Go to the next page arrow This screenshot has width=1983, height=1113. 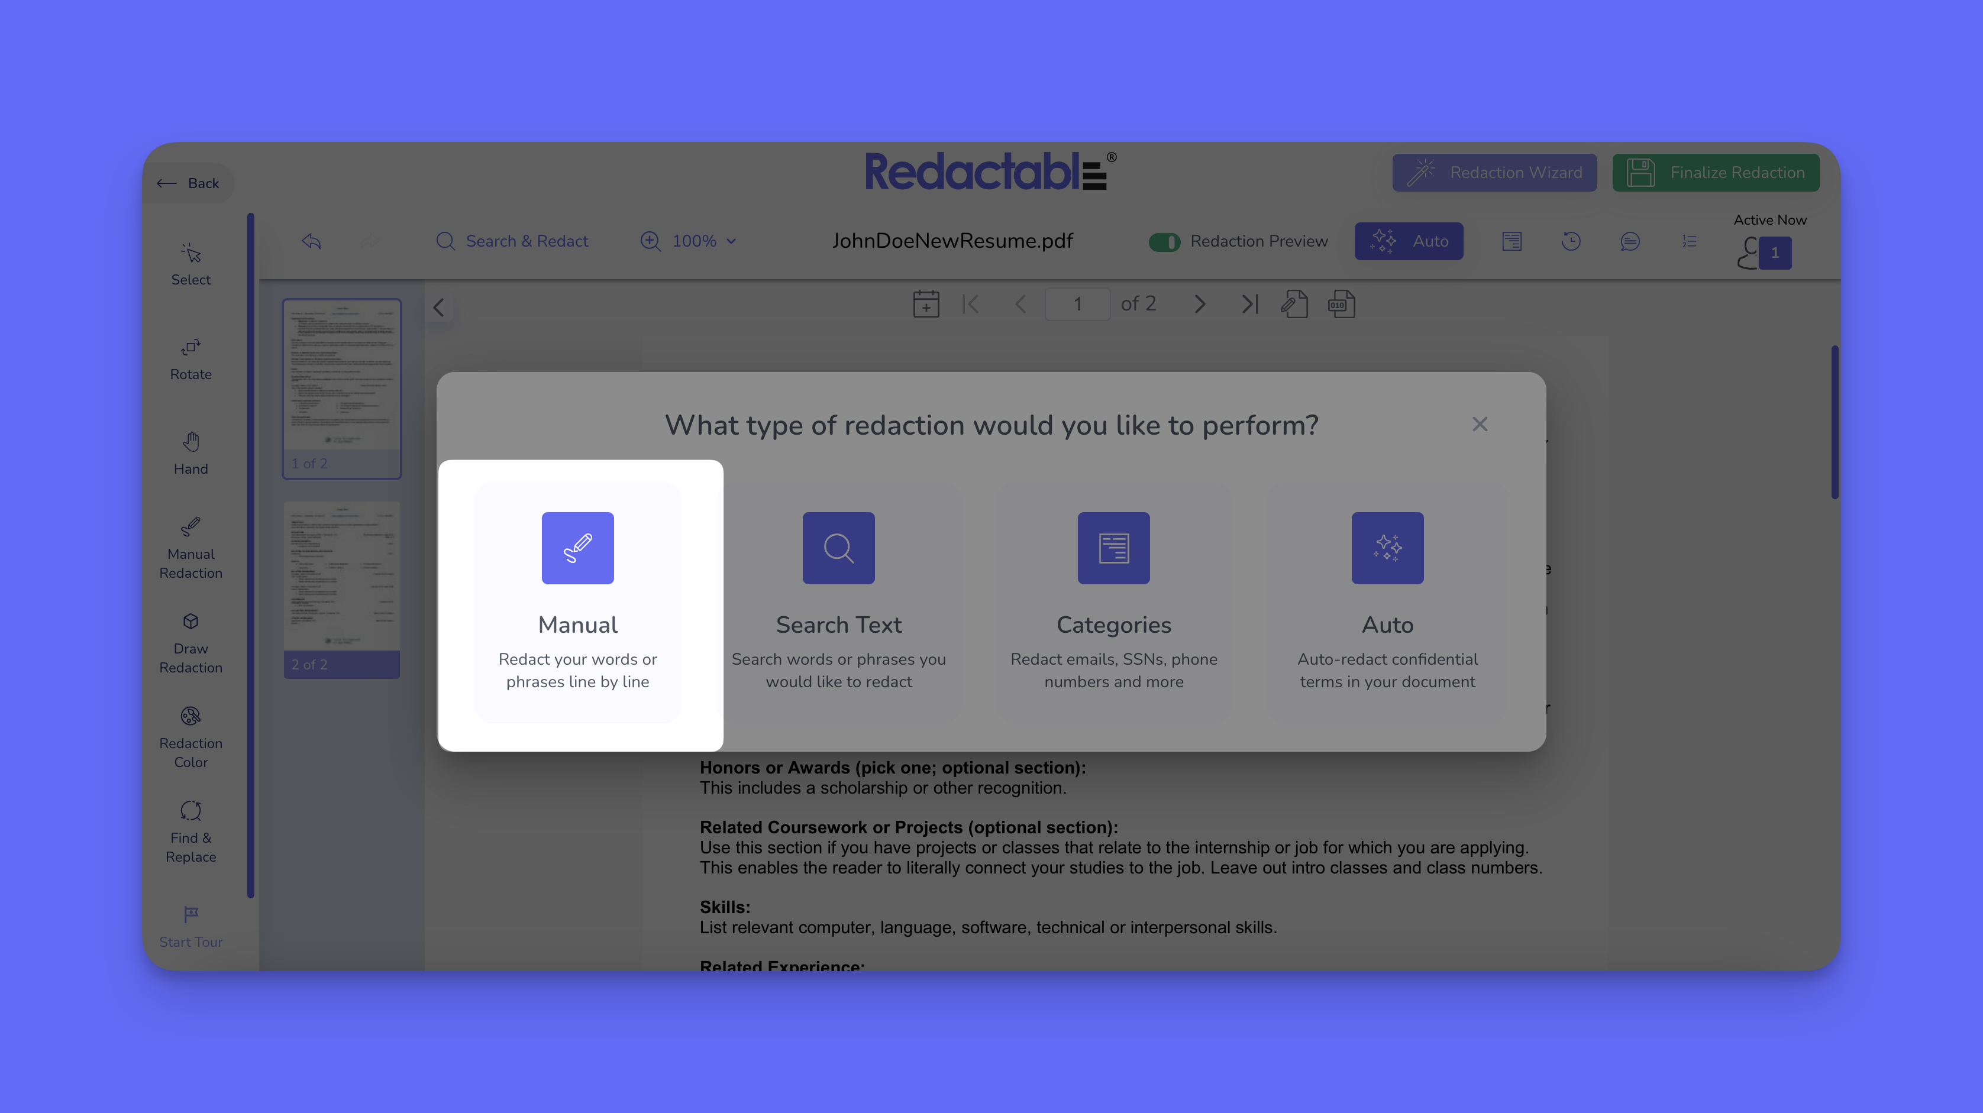tap(1199, 304)
